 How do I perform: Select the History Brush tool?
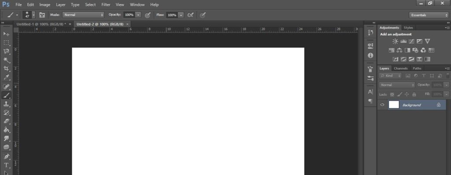click(x=6, y=112)
